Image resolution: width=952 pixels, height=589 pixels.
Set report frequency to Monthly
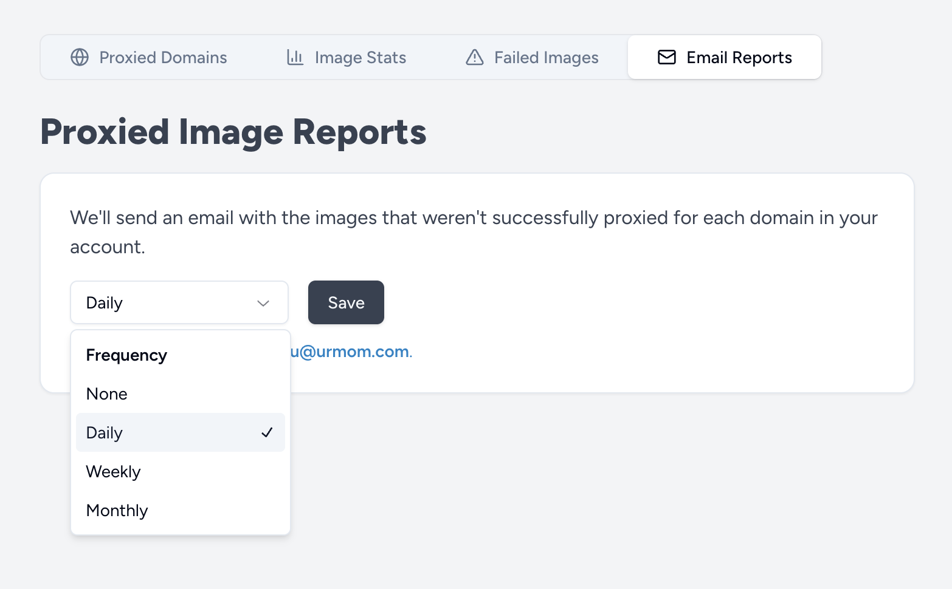(x=117, y=511)
